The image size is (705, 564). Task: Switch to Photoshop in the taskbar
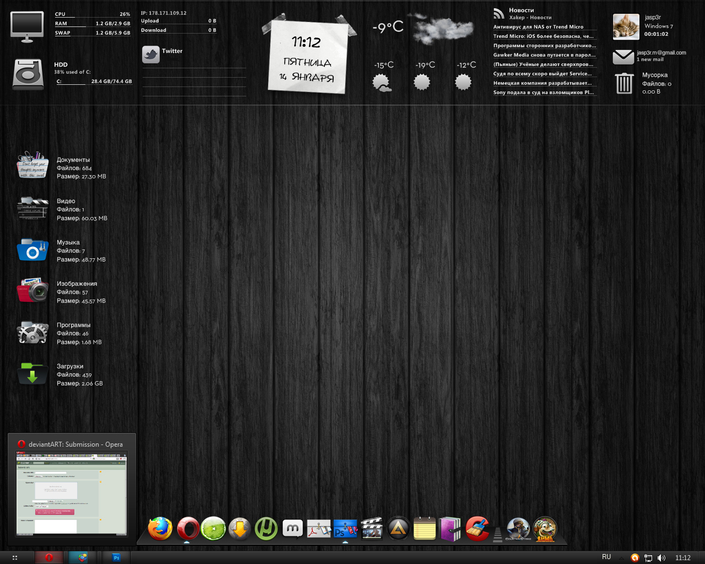point(116,557)
